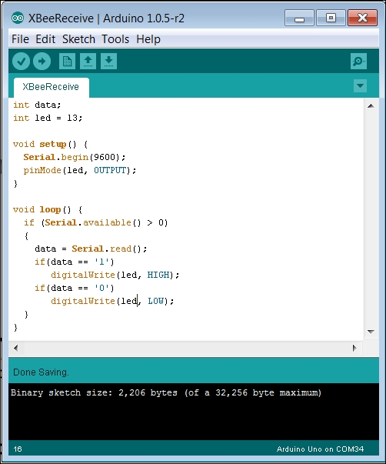Click the Arduino logo in title bar
386x464 pixels.
(18, 18)
